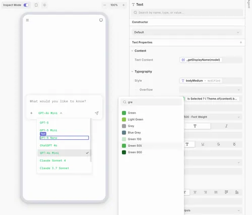The height and width of the screenshot is (215, 252).
Task: Collapse the GPT-4o Mini model selector
Action: click(x=50, y=113)
